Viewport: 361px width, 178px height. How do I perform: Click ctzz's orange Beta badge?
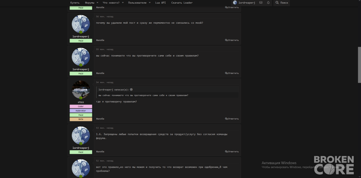[81, 119]
